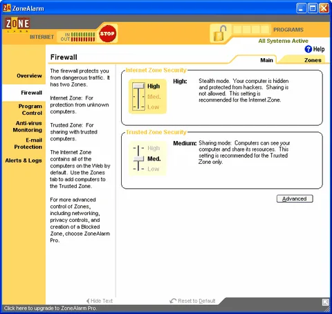Set Trusted Zone security to Low
332x314 pixels.
[x=154, y=169]
